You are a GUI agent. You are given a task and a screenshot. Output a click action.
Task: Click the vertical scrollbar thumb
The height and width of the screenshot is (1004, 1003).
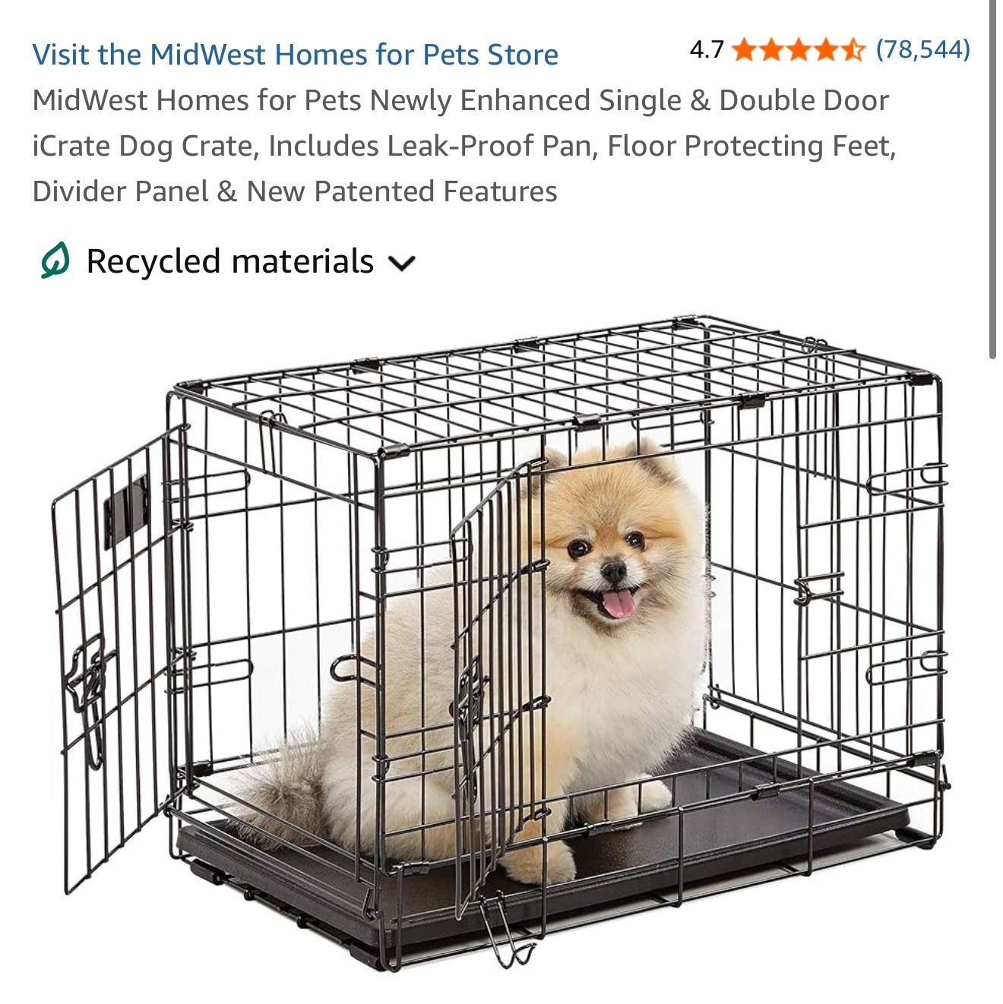[x=993, y=178]
